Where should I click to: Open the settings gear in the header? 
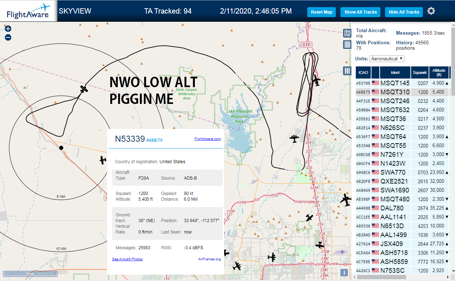[x=431, y=11]
